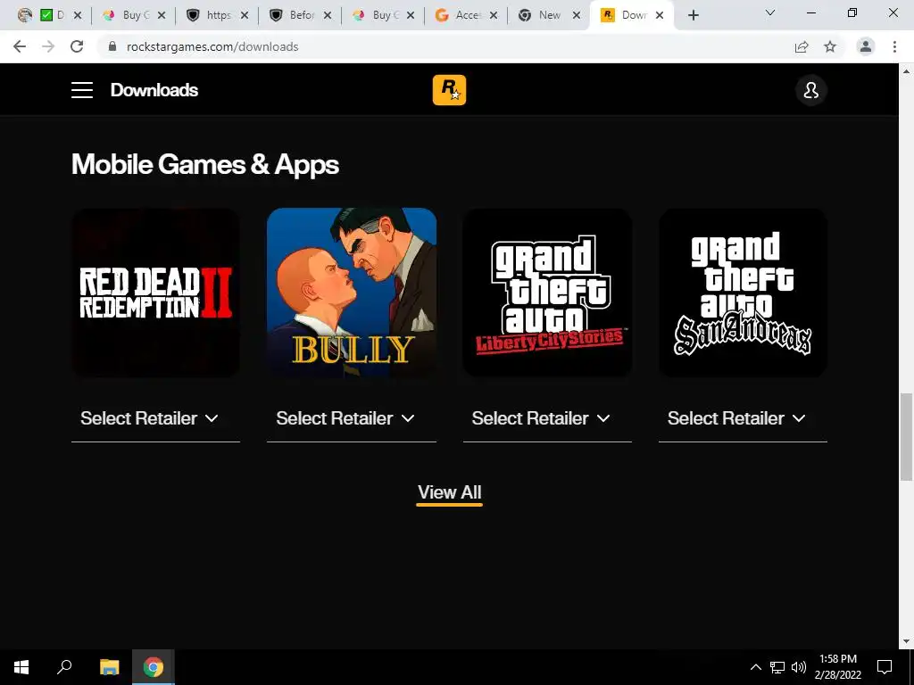Image resolution: width=914 pixels, height=685 pixels.
Task: Expand Select Retailer under Liberty City Stories
Action: pos(547,418)
